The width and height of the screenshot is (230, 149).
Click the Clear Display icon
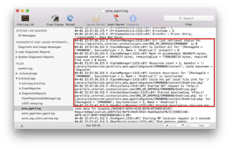coord(55,18)
